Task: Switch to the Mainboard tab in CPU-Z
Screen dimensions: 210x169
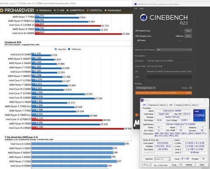Action: pos(154,105)
